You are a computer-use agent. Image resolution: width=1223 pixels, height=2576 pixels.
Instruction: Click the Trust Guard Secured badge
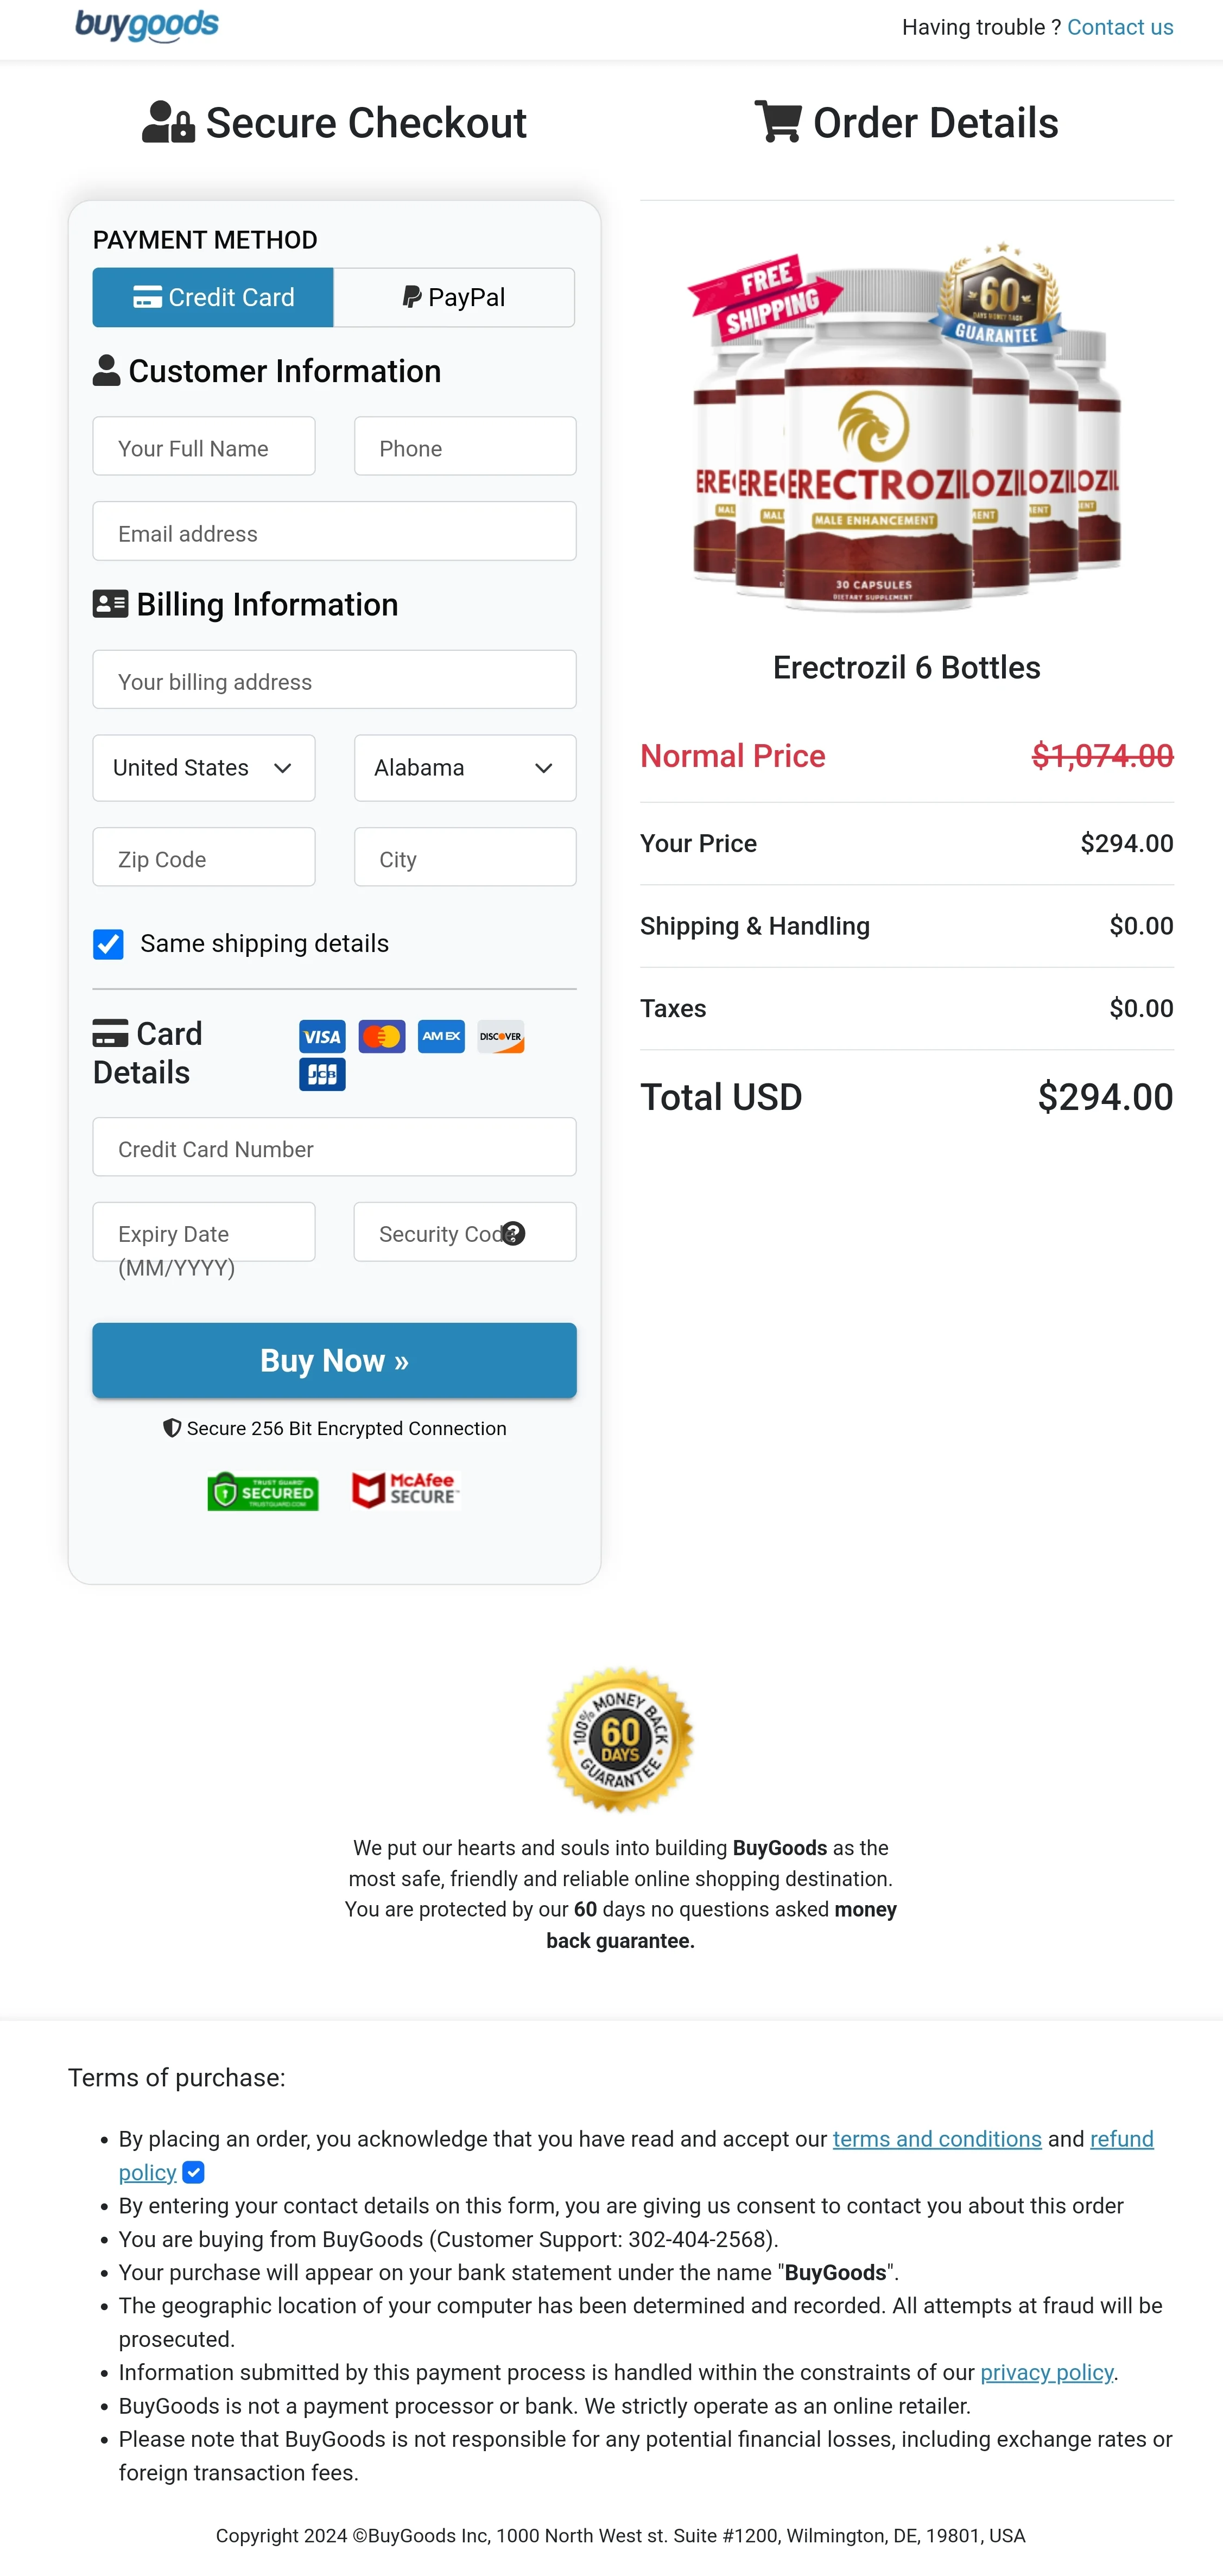263,1492
